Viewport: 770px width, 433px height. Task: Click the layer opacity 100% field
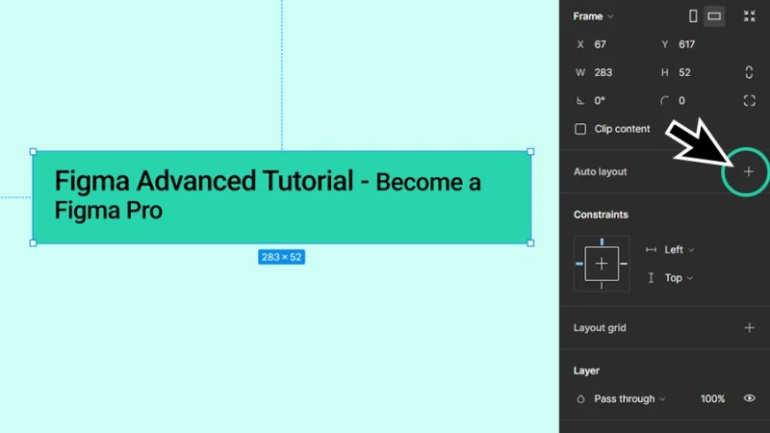click(712, 398)
